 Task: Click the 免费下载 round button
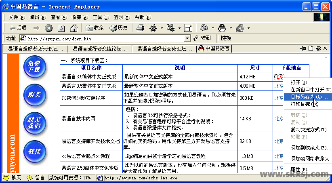click(34, 66)
